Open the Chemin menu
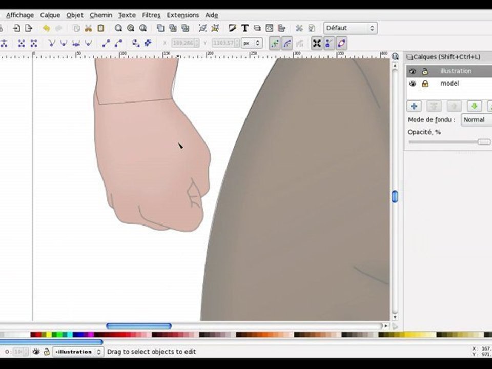The image size is (492, 369). coord(100,15)
